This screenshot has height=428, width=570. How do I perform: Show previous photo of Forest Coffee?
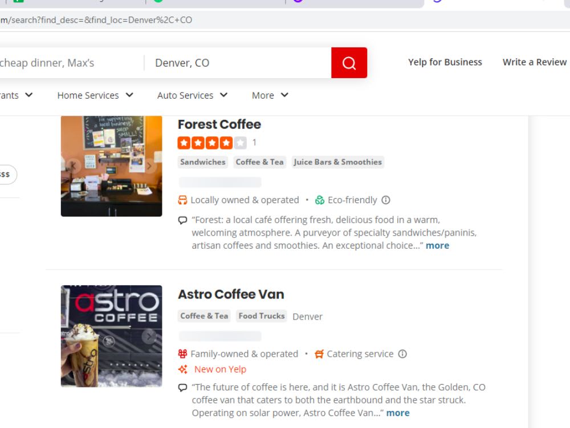click(x=74, y=166)
